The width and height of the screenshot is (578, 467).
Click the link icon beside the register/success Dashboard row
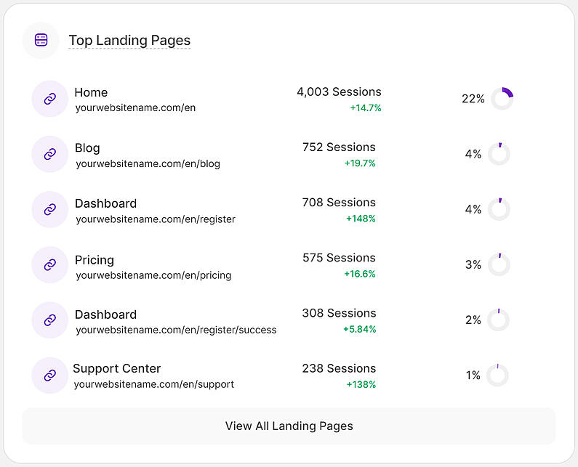[50, 320]
